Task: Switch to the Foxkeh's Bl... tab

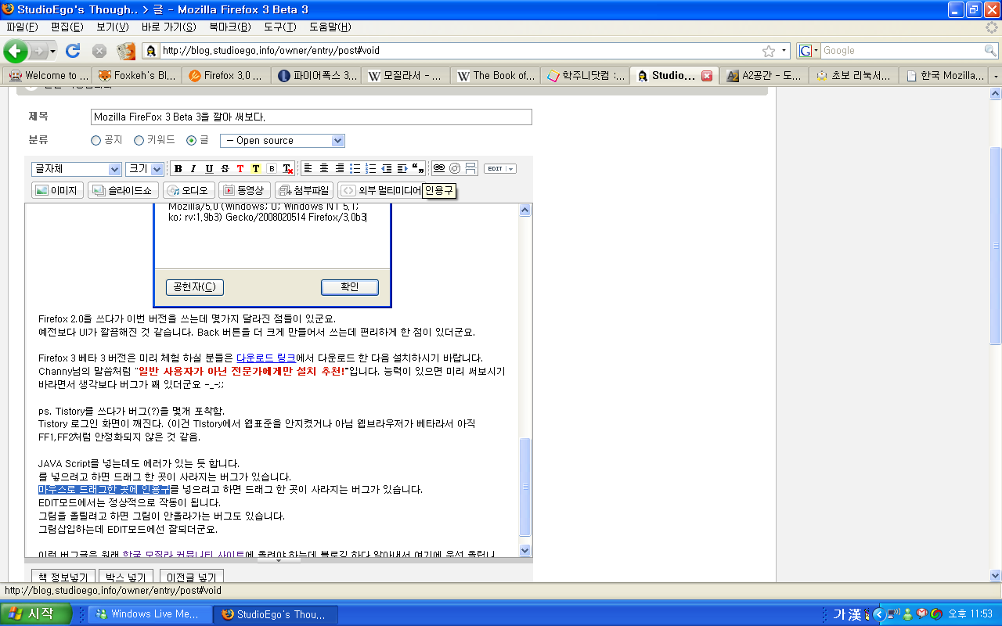Action: coord(136,76)
